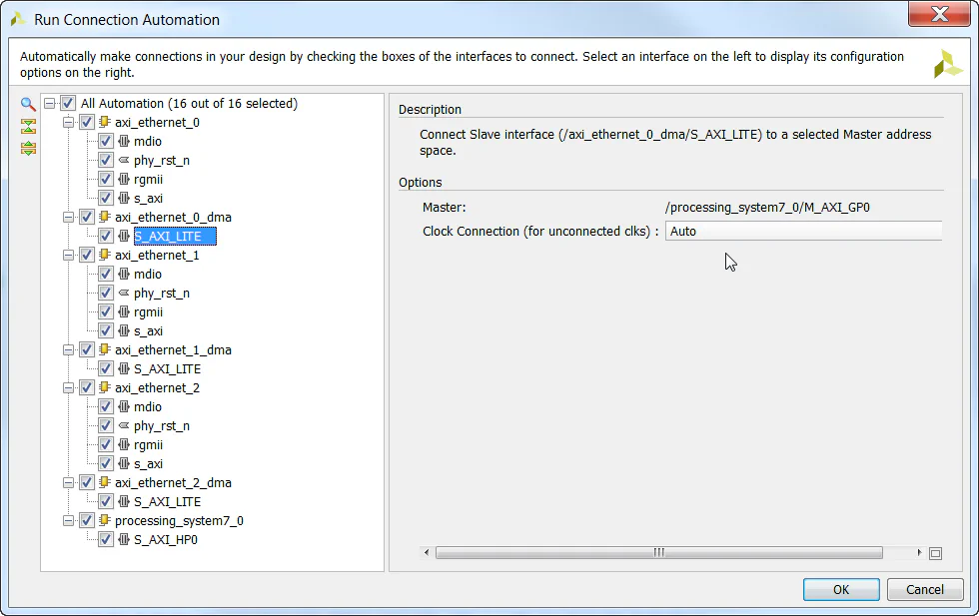This screenshot has height=616, width=979.
Task: Expand all tree items using the sidebar icon
Action: point(27,148)
